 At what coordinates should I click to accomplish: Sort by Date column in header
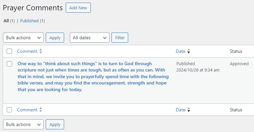(181, 51)
